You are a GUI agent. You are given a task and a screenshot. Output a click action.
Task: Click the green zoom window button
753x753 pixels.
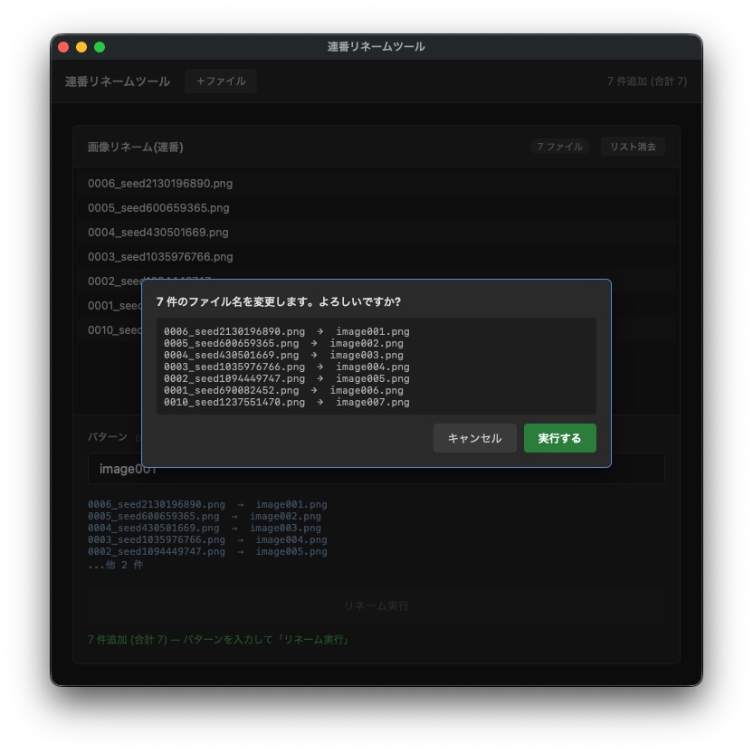click(x=100, y=47)
